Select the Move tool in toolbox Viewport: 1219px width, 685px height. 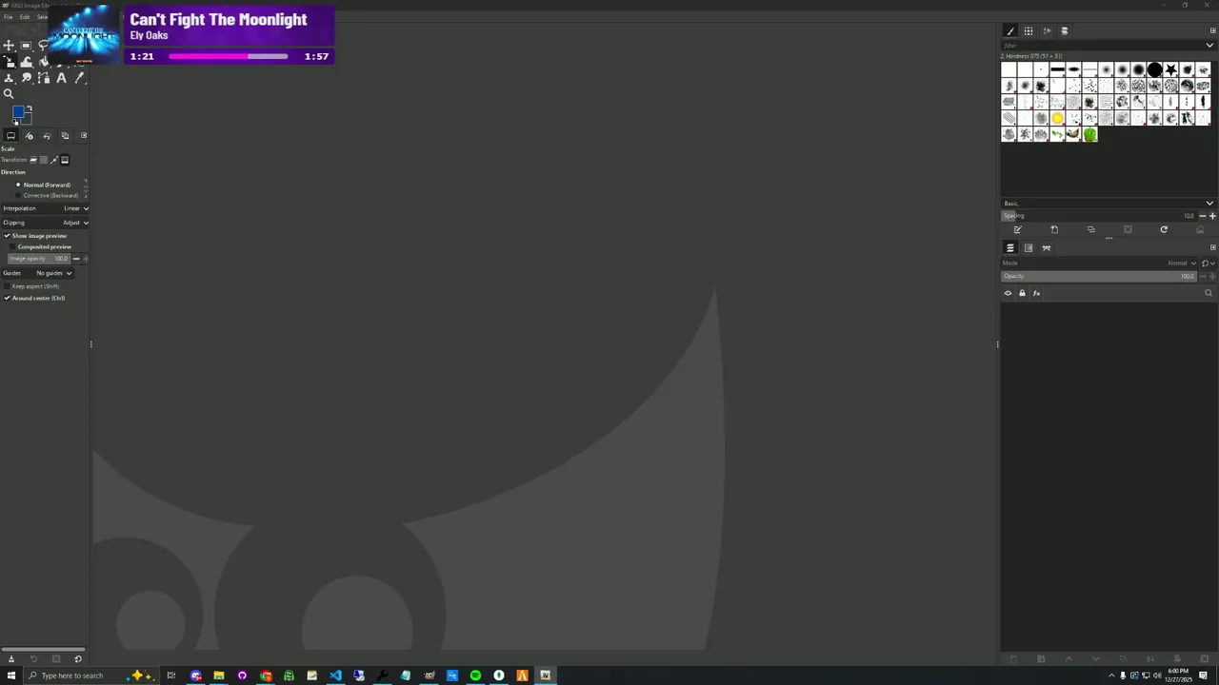coord(9,45)
